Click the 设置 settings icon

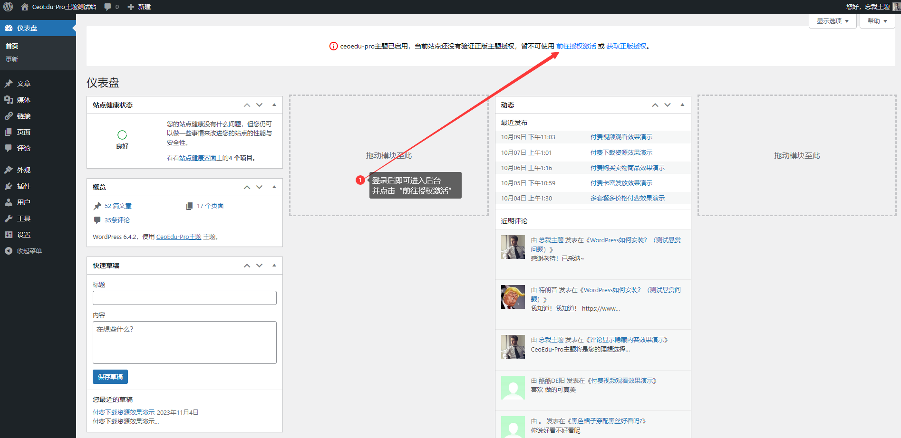(9, 235)
